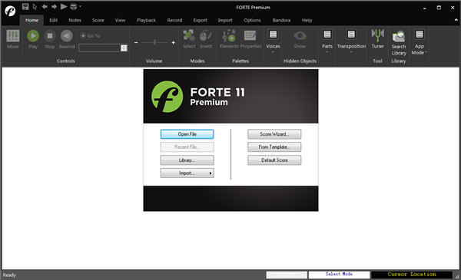Viewport: 461px width, 280px height.
Task: Open the Export ribbon tab
Action: (x=201, y=20)
